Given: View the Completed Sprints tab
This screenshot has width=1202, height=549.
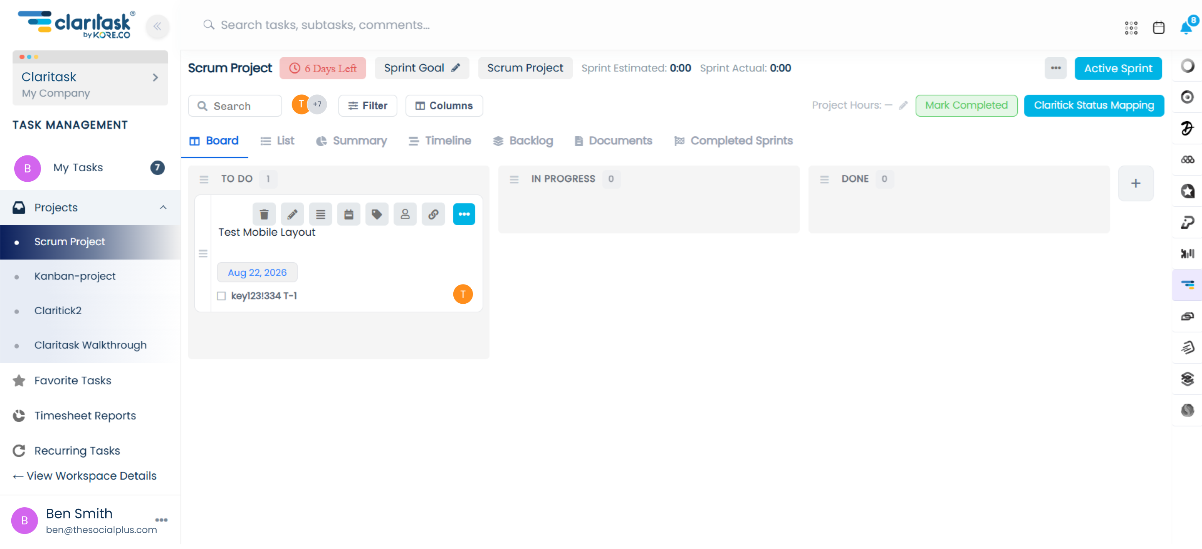Looking at the screenshot, I should tap(733, 141).
